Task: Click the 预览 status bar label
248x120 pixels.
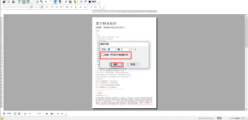Action: click(219, 118)
